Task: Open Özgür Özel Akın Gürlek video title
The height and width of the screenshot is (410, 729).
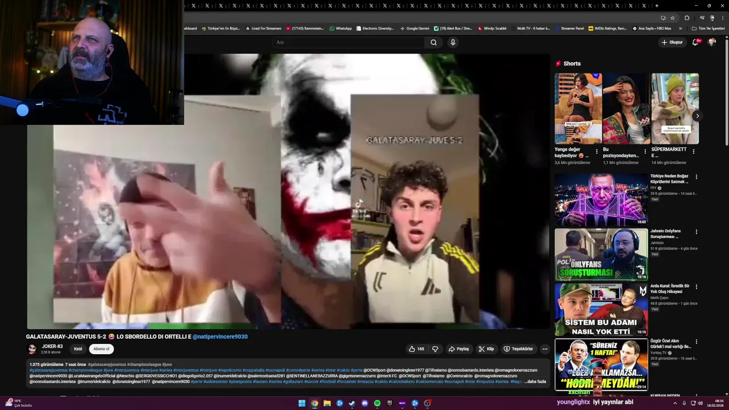Action: click(670, 343)
